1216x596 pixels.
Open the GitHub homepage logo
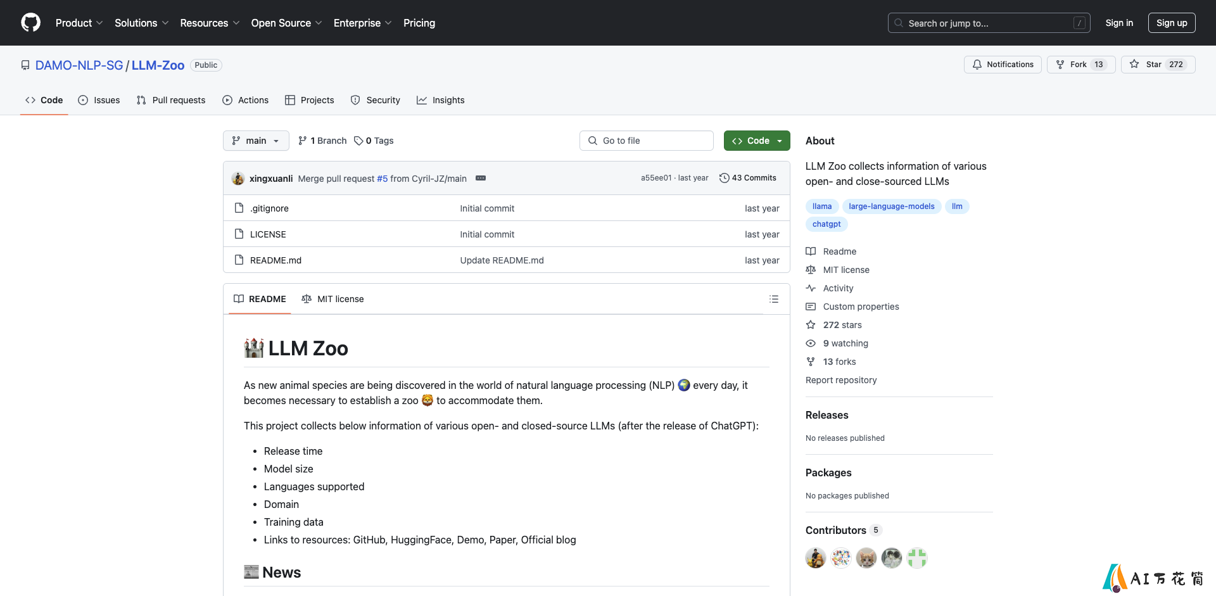point(30,23)
